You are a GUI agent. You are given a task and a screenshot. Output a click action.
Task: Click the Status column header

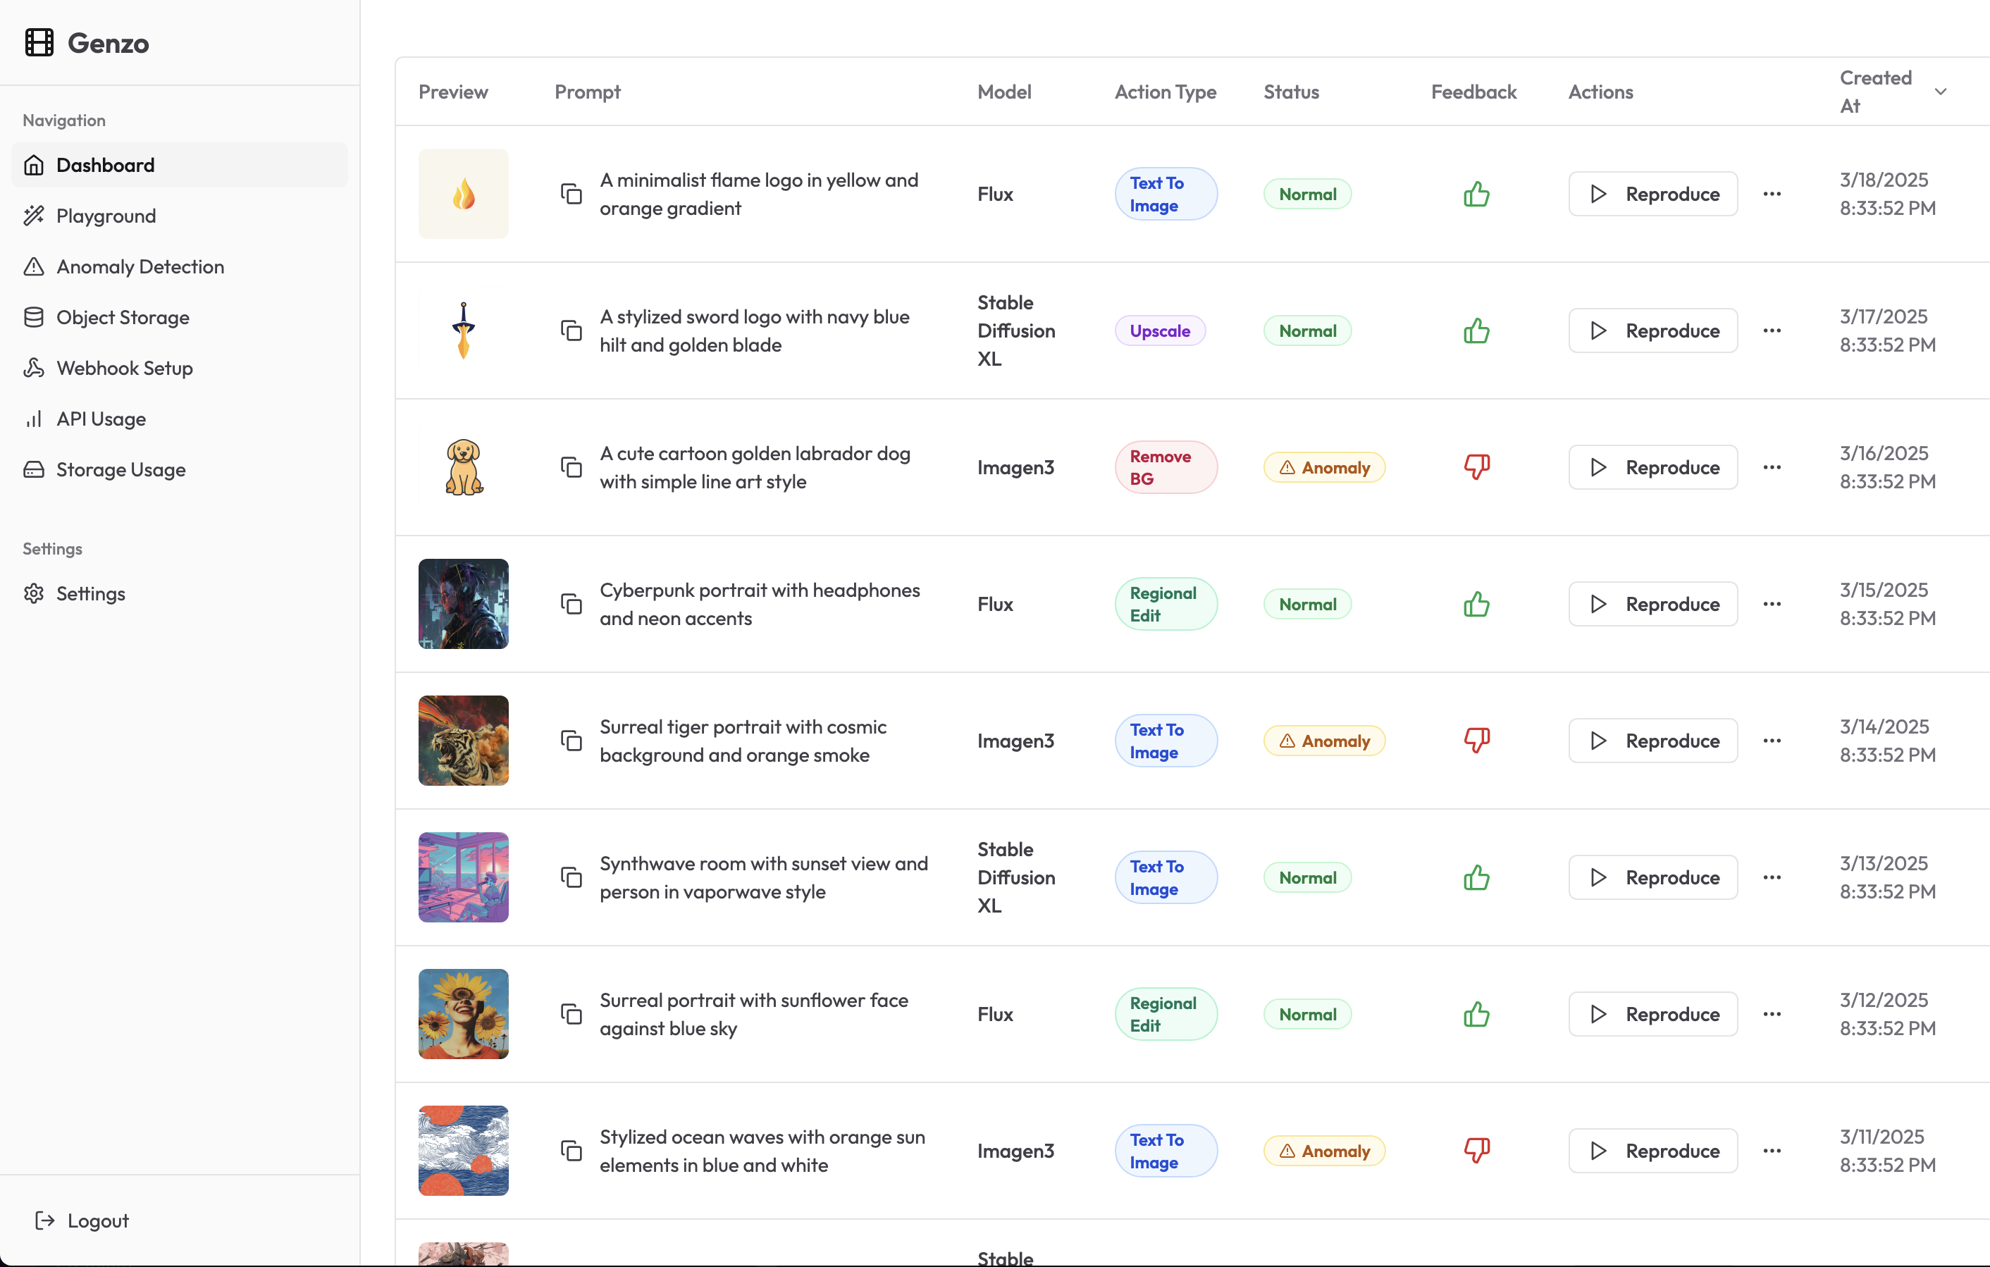[1291, 92]
